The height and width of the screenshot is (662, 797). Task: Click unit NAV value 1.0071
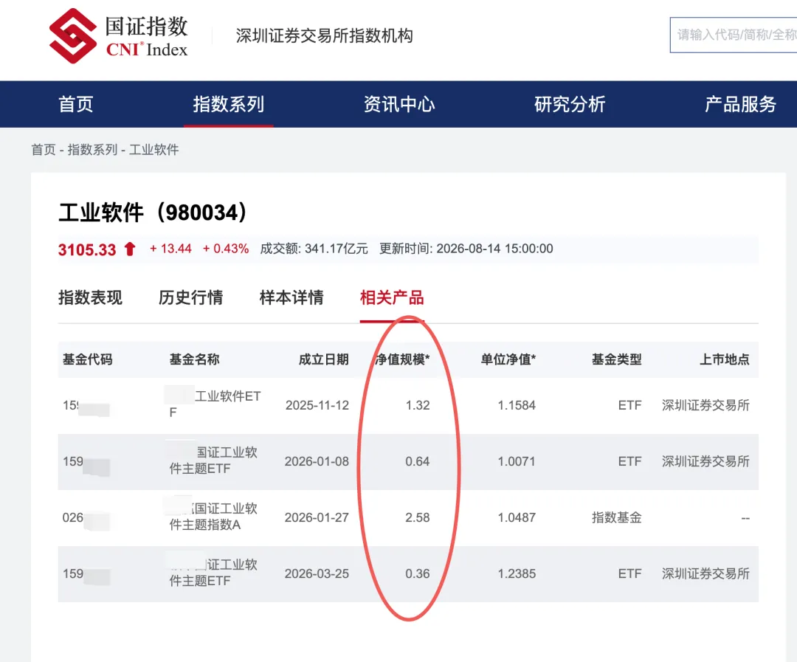point(517,461)
